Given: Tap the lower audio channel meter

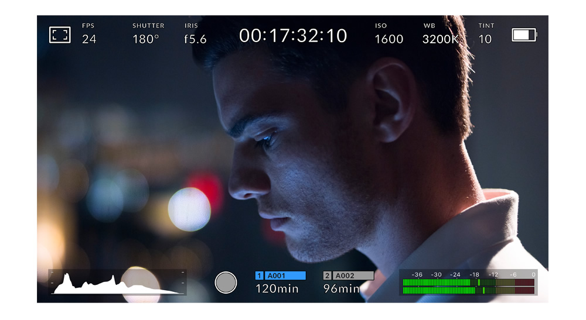Looking at the screenshot, I should pyautogui.click(x=469, y=290).
